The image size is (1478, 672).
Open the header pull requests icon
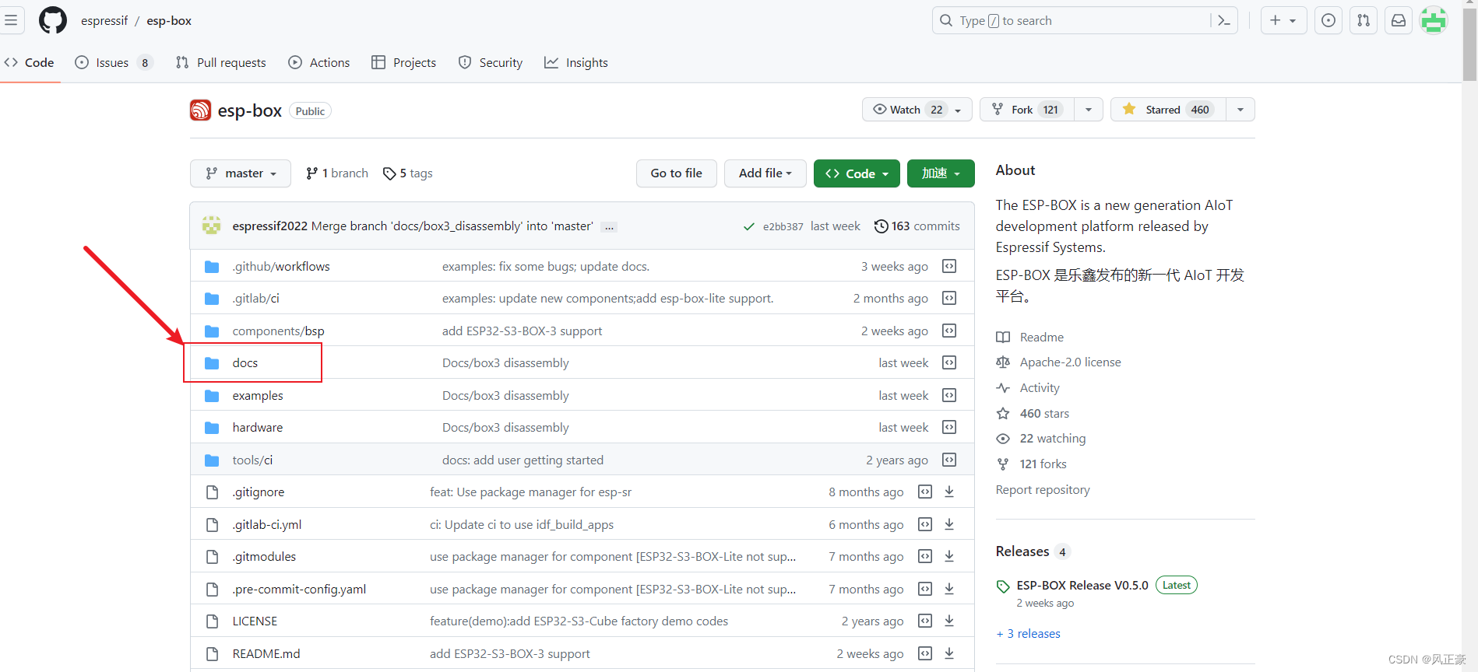click(x=1364, y=21)
